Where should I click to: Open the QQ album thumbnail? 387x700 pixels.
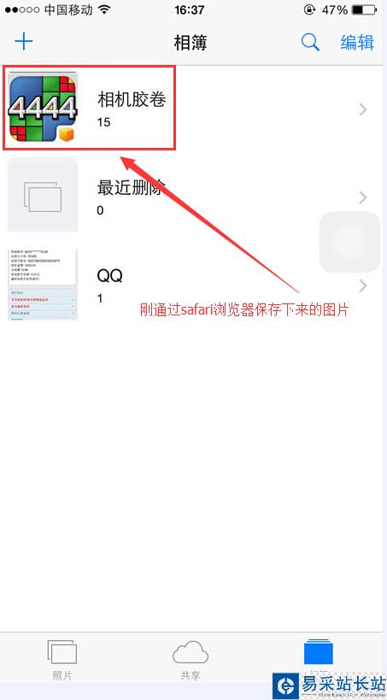pyautogui.click(x=43, y=285)
